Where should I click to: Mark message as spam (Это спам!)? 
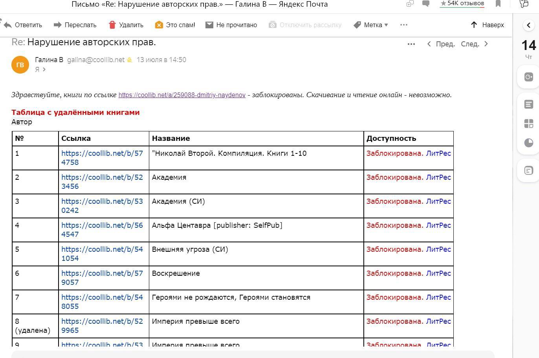click(x=175, y=25)
